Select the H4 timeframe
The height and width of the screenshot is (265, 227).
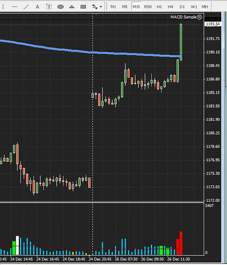pos(170,7)
